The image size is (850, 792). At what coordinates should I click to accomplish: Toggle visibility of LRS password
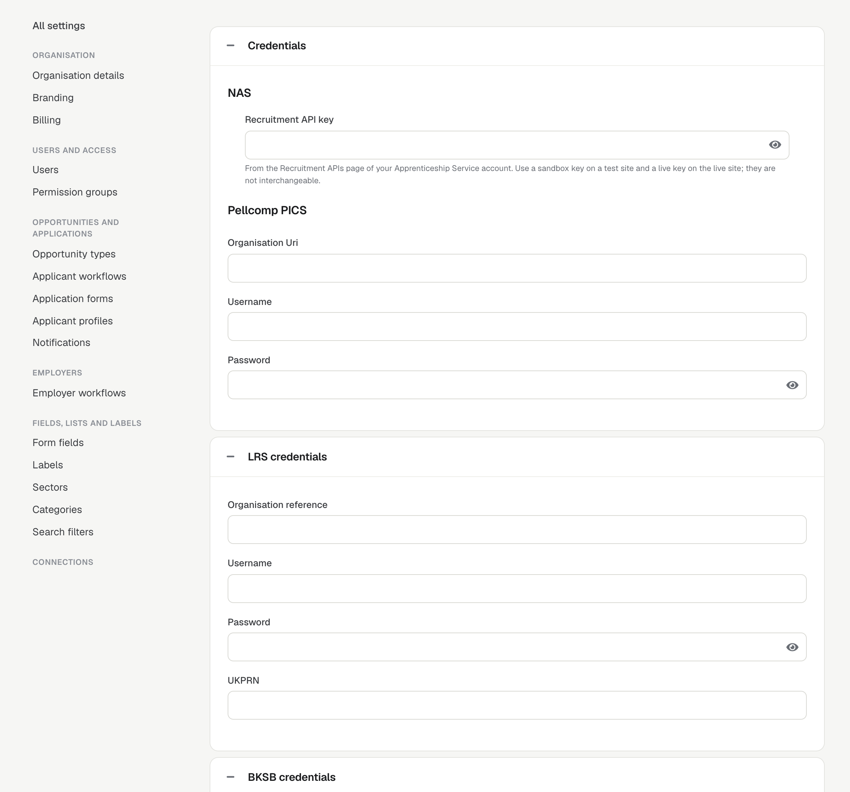pos(792,647)
